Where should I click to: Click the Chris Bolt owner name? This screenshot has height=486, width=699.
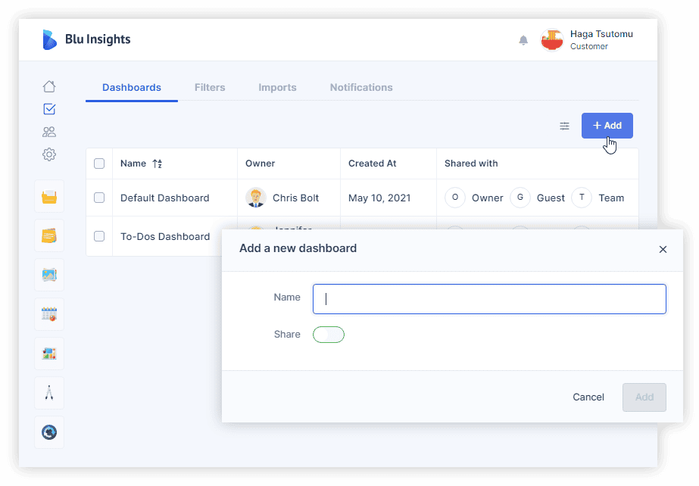pyautogui.click(x=295, y=198)
